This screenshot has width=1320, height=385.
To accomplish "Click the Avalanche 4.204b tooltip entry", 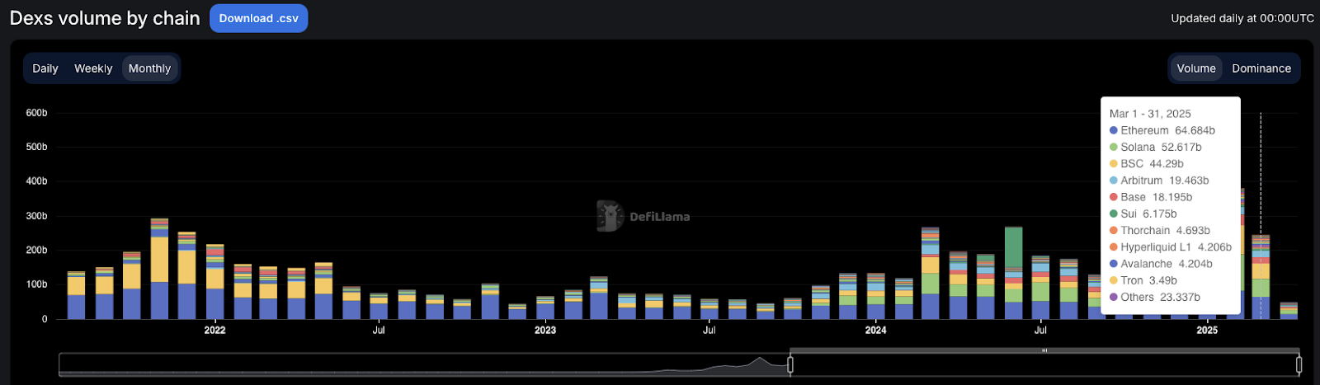I will click(1161, 264).
